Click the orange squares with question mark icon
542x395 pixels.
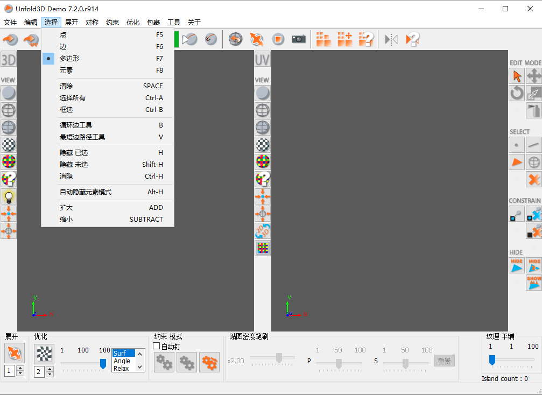point(366,39)
